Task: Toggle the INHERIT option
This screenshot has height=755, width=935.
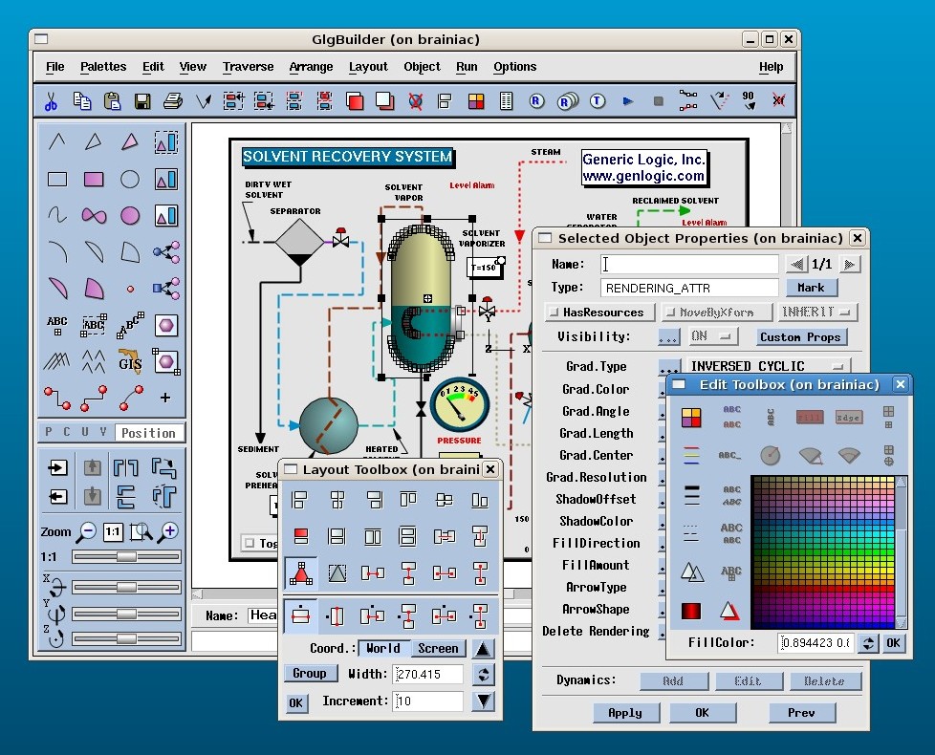Action: click(x=815, y=312)
